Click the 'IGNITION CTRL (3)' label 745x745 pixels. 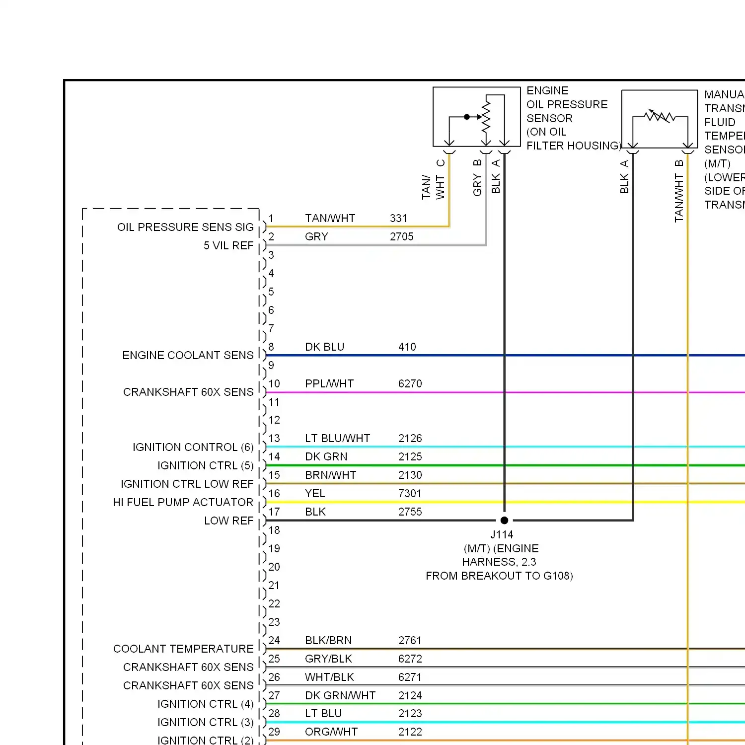tap(206, 722)
